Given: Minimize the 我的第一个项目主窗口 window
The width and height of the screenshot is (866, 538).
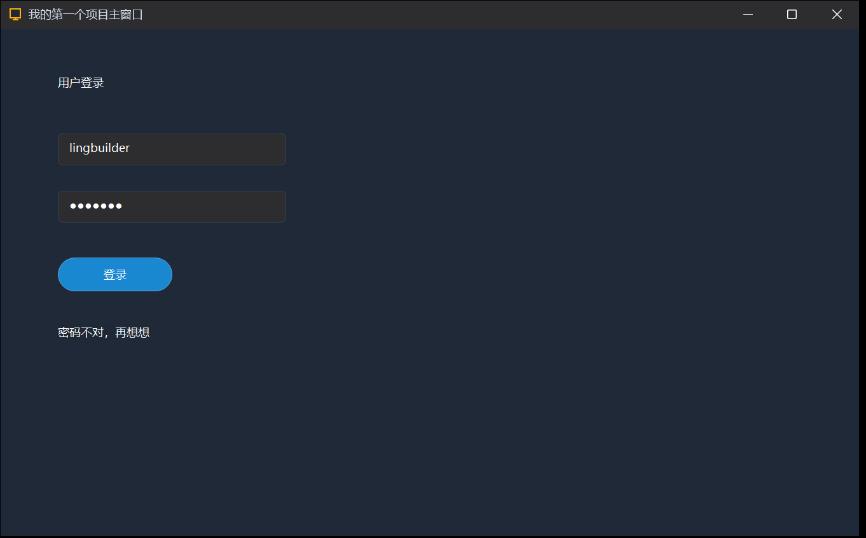Looking at the screenshot, I should coord(748,14).
